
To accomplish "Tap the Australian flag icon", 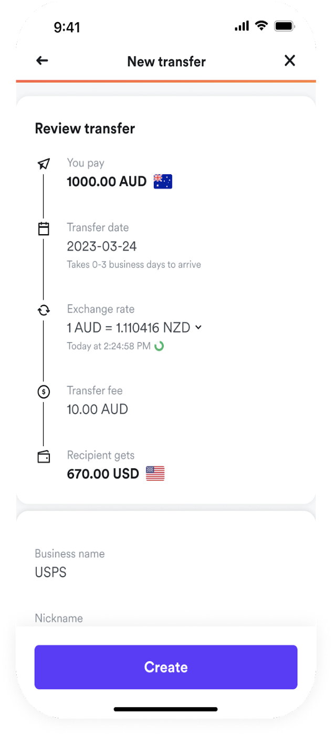I will coord(163,182).
